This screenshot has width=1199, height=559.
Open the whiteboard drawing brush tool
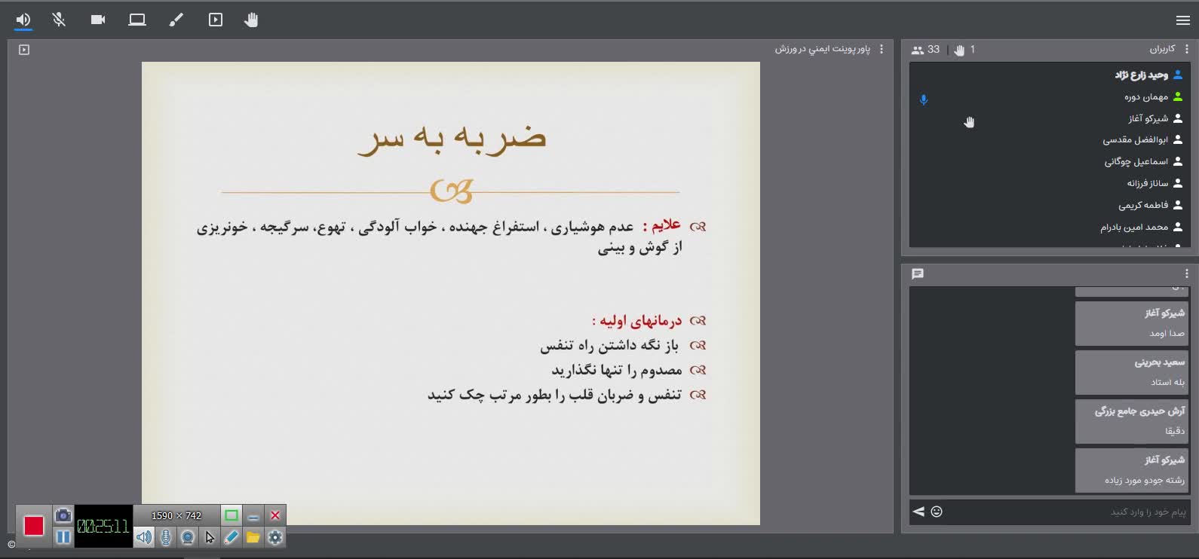176,20
